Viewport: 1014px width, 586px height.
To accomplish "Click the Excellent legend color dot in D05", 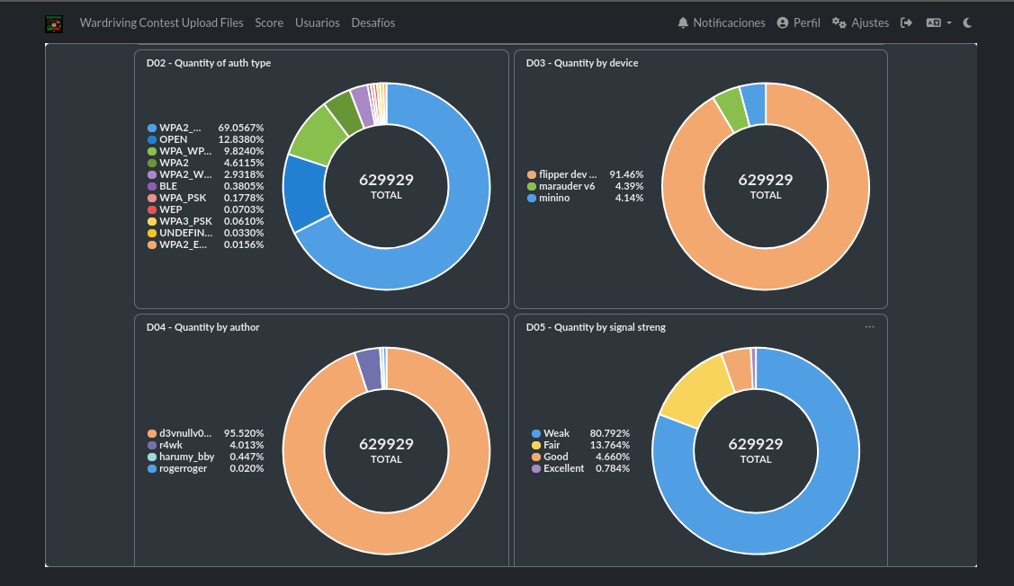I will (x=536, y=468).
